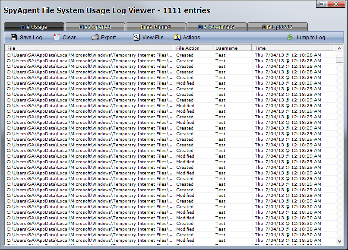Image resolution: width=348 pixels, height=250 pixels.
Task: Select the File Uploads tab
Action: click(x=277, y=27)
